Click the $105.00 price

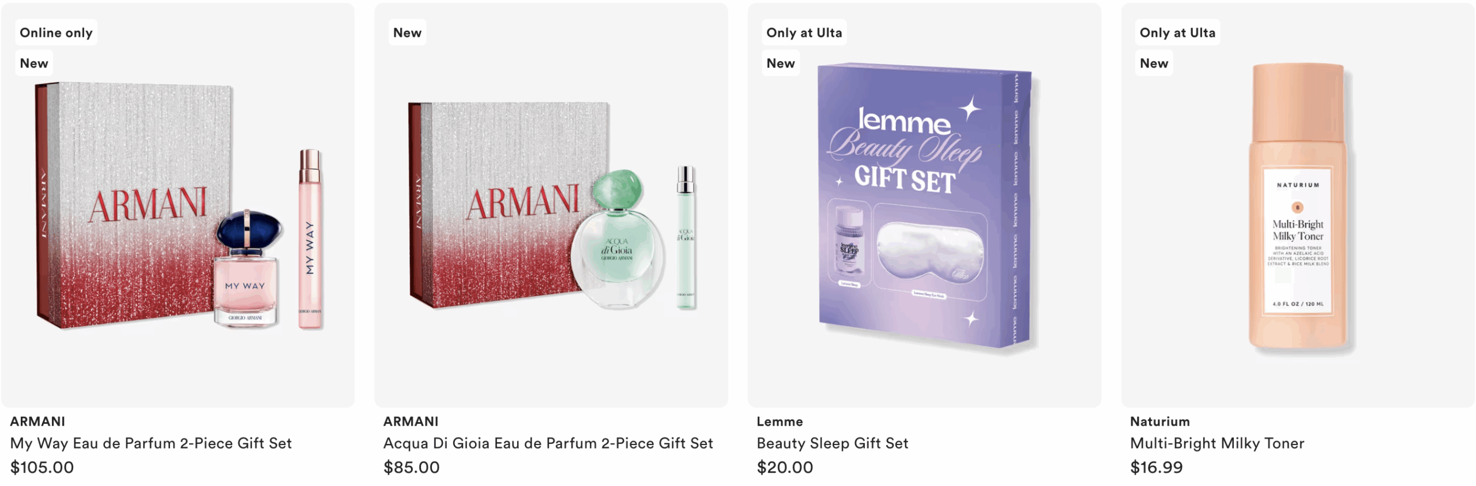(x=42, y=468)
